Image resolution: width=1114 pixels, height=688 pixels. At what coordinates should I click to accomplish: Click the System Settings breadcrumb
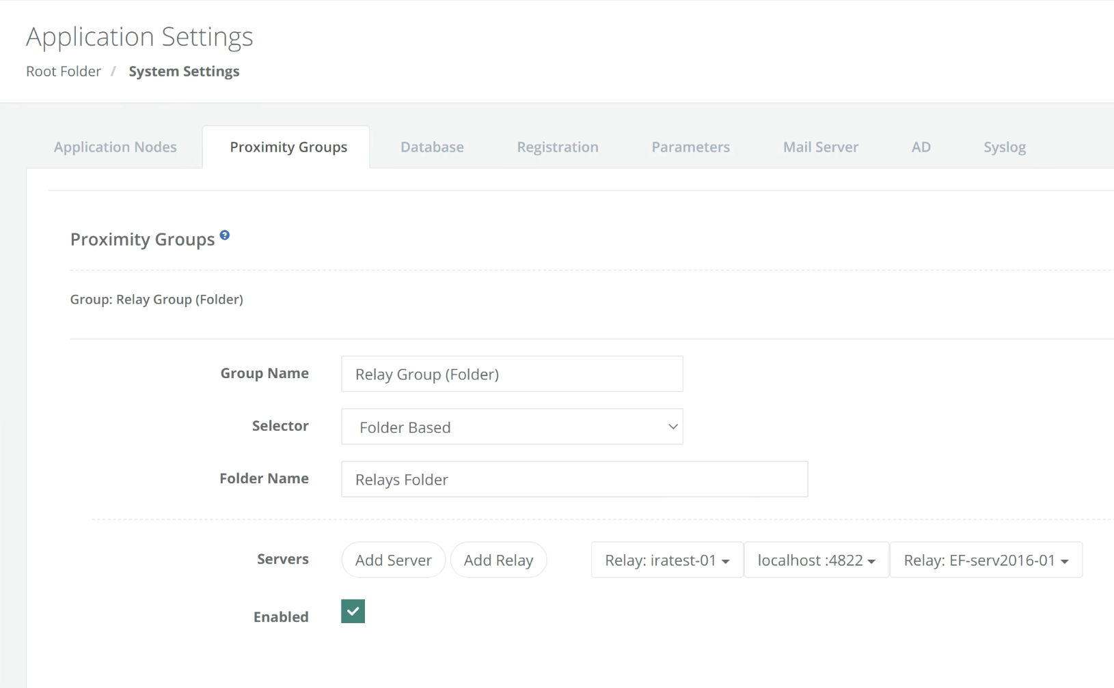coord(183,71)
